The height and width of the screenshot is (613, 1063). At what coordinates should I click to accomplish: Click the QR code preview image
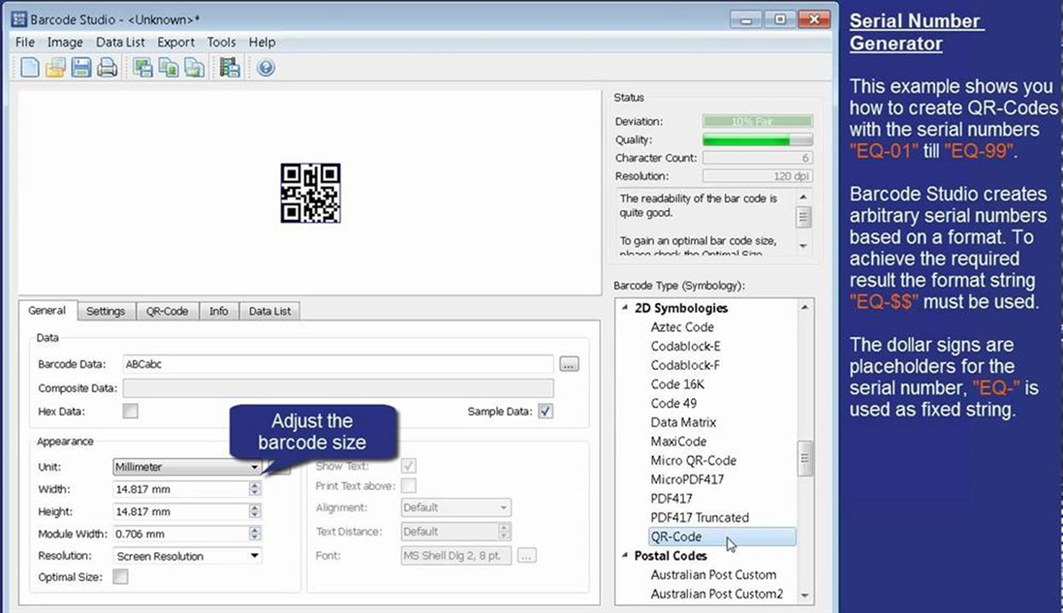point(311,193)
